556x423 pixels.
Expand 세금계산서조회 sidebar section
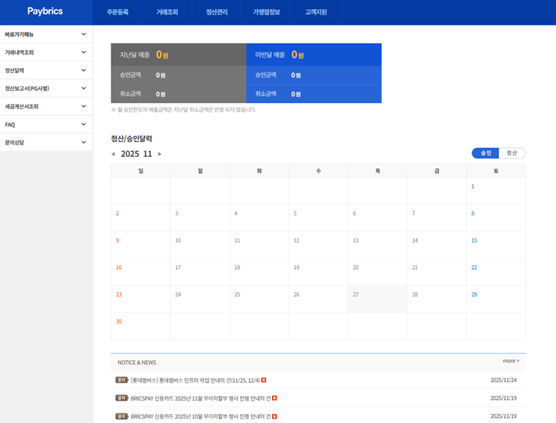46,106
